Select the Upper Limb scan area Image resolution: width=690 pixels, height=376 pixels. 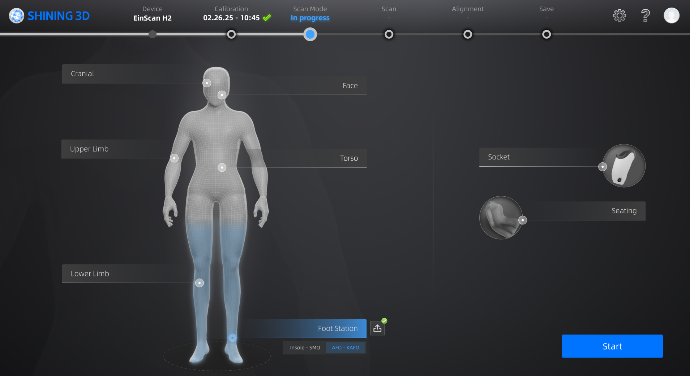click(x=89, y=149)
